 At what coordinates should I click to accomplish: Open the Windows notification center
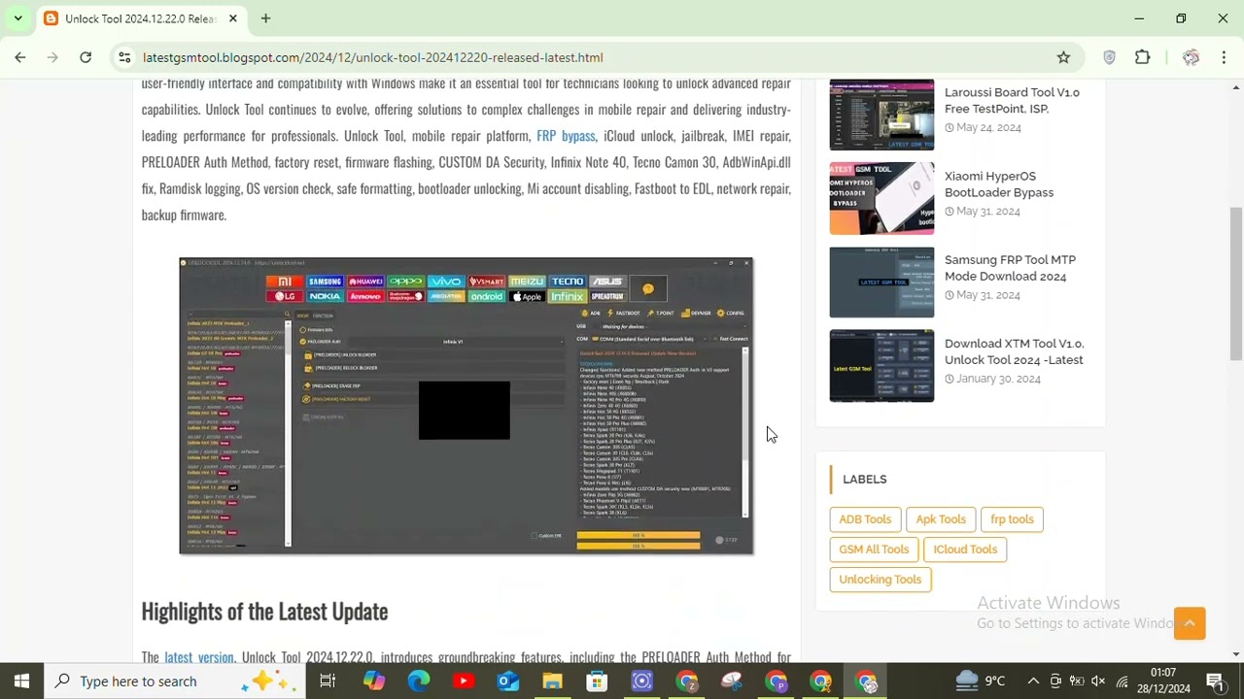[x=1215, y=681]
